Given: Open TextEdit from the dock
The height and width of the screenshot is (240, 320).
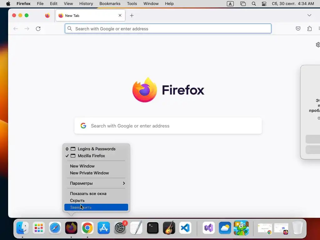Looking at the screenshot, I should coord(136,228).
